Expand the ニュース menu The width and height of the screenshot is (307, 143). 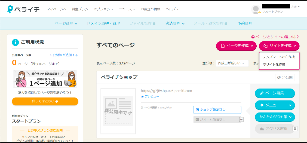pyautogui.click(x=127, y=9)
